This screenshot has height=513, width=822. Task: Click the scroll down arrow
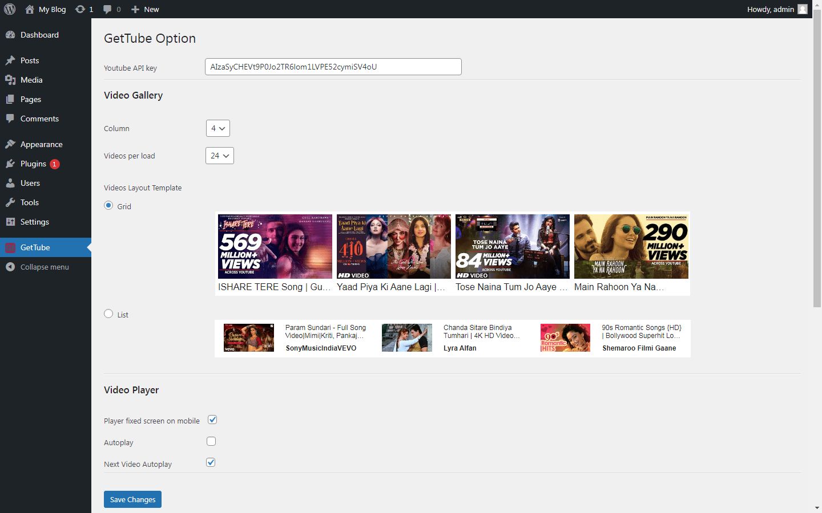pos(817,508)
